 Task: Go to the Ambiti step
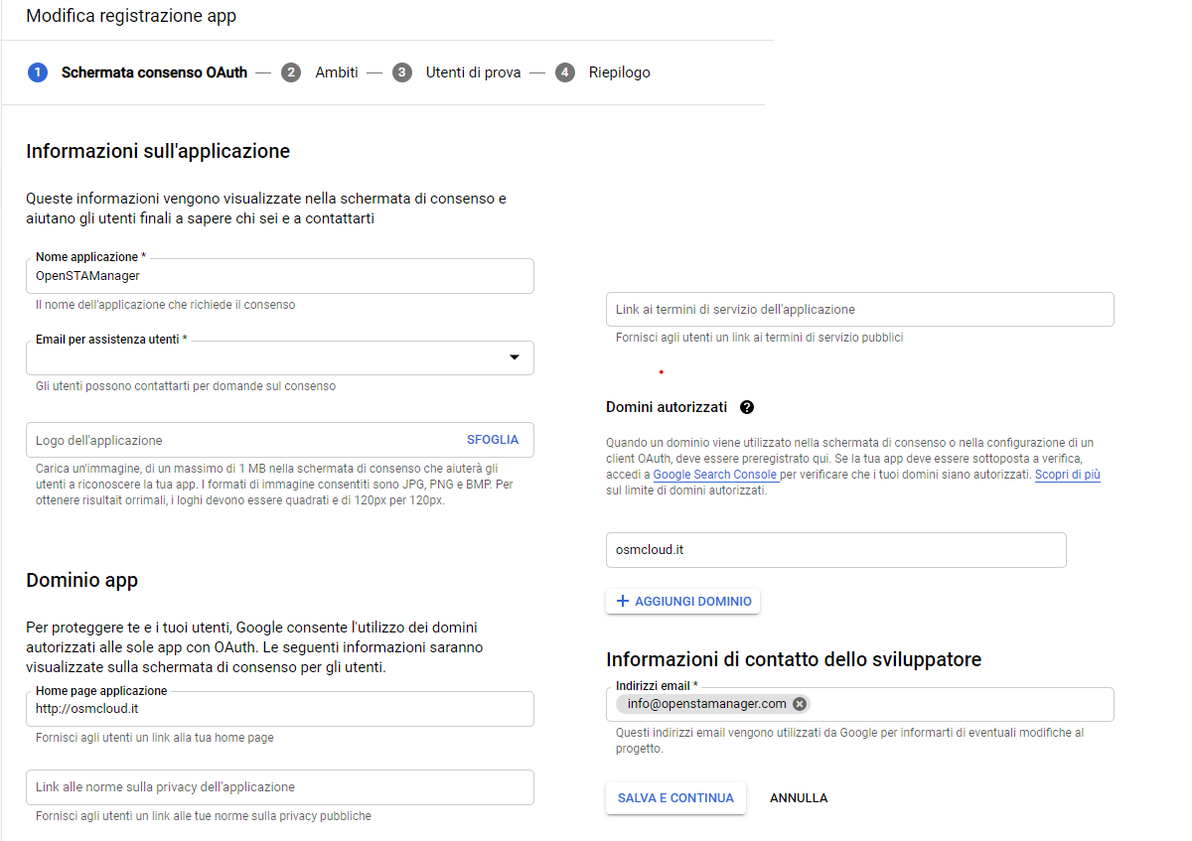(x=336, y=72)
